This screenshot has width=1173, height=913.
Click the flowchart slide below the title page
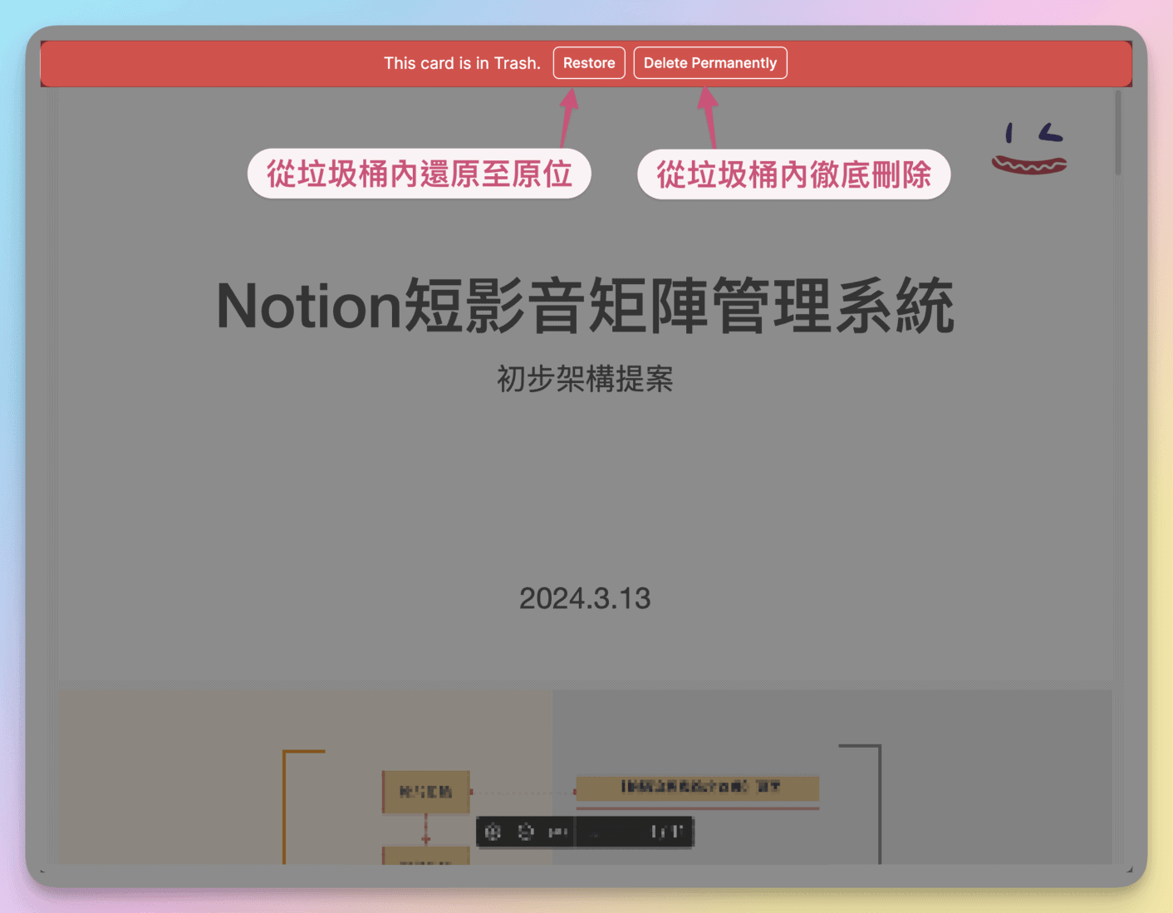(x=585, y=777)
